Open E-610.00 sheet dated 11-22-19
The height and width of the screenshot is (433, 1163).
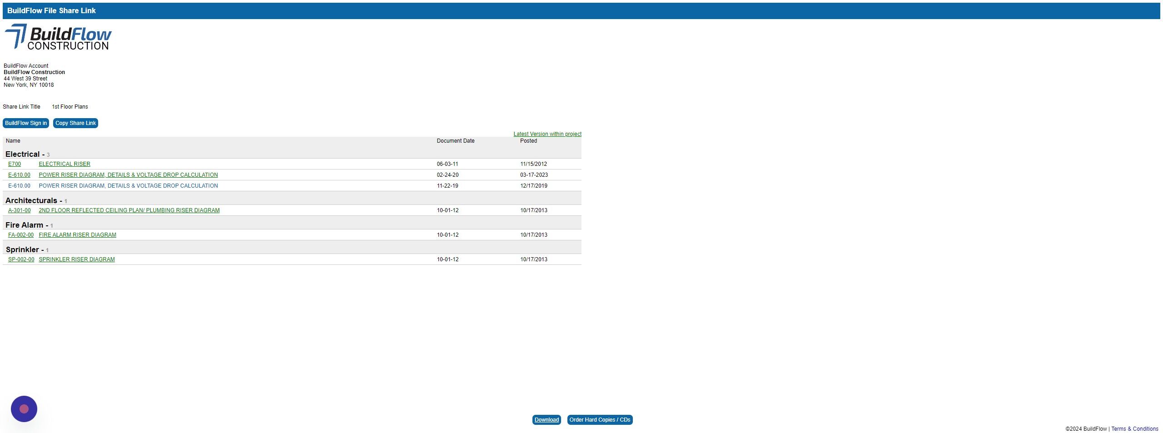coord(19,186)
